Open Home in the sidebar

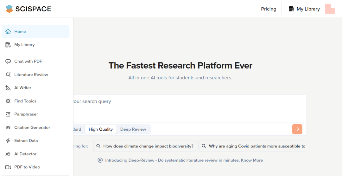click(35, 31)
